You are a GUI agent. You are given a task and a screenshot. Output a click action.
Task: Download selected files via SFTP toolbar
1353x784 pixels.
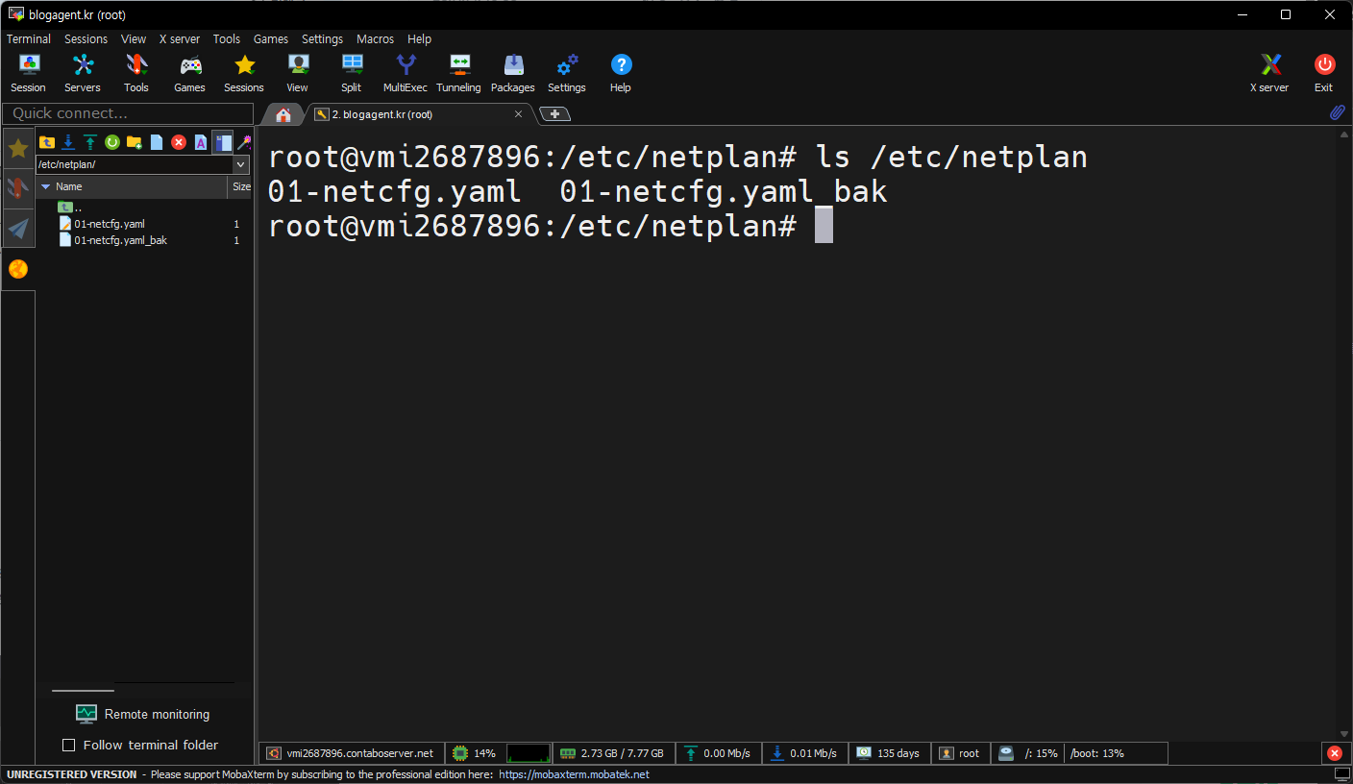click(68, 142)
